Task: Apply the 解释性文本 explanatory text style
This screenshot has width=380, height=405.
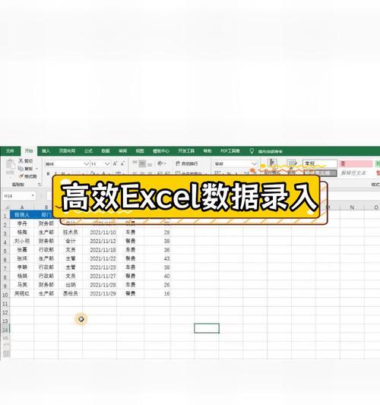Action: point(353,173)
